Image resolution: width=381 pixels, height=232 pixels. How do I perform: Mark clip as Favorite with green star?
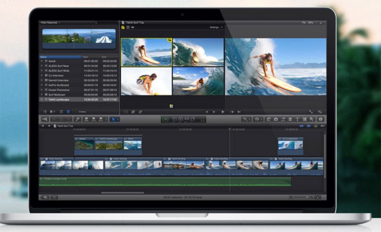(53, 119)
